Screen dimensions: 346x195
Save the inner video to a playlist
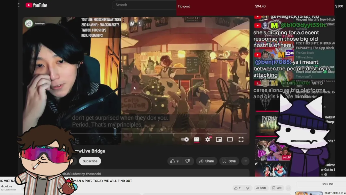229,161
